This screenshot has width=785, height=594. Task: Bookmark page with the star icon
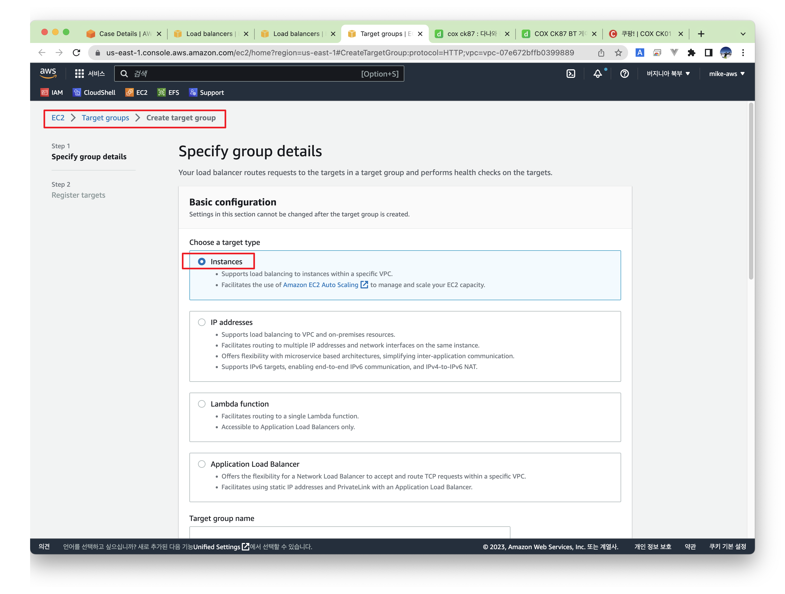[618, 53]
